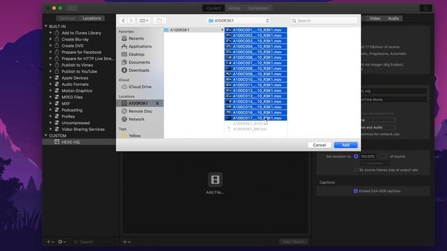Select Publish to YouTube preset

coord(79,71)
